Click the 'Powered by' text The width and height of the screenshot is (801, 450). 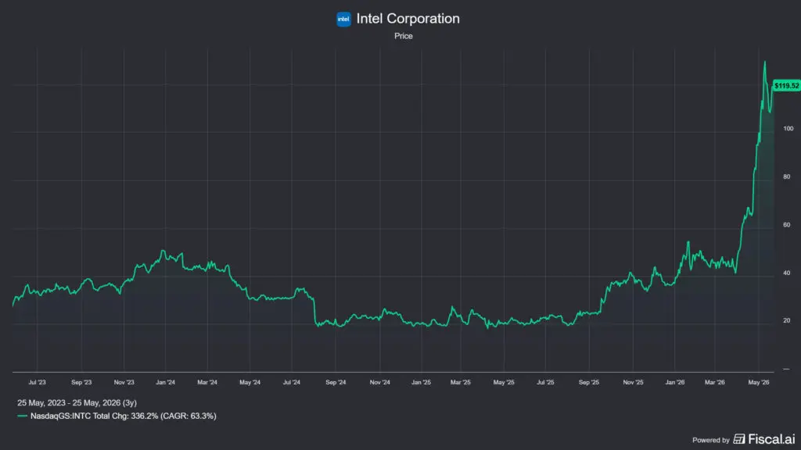pos(710,440)
